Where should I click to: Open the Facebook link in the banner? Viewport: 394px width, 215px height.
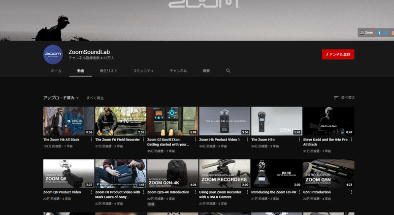coord(379,33)
